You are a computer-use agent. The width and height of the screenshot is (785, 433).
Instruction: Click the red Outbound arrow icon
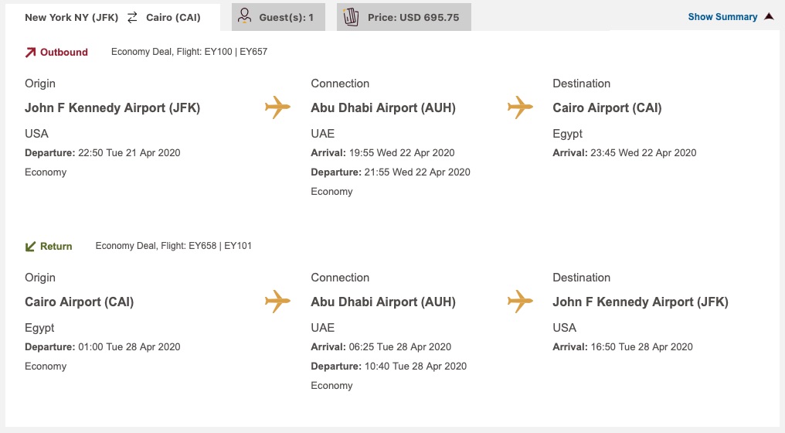tap(31, 53)
